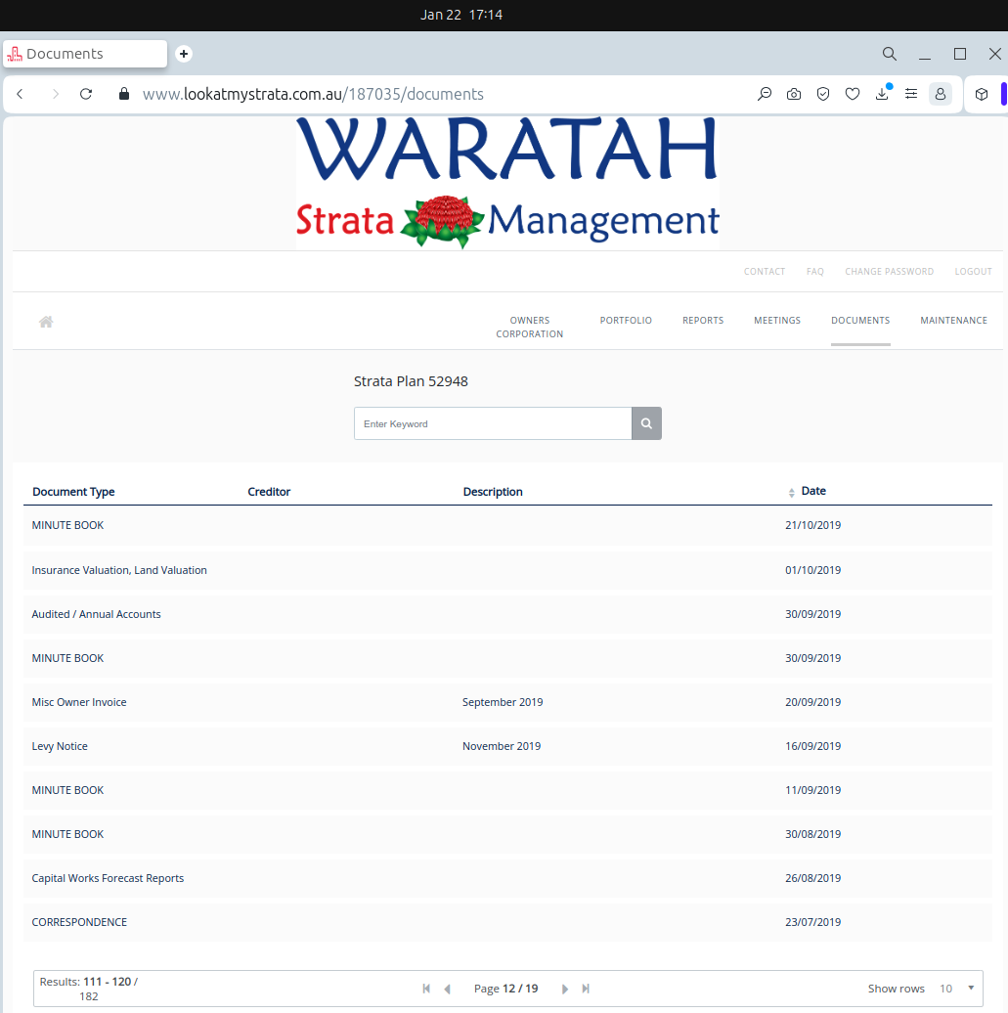Click the date 01/10/2019

(x=812, y=570)
